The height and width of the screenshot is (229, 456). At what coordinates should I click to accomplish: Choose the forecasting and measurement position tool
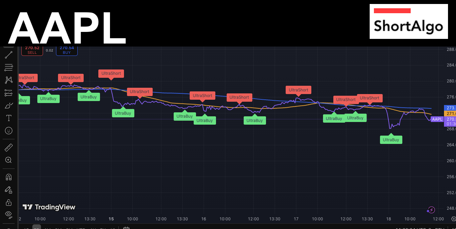9,93
